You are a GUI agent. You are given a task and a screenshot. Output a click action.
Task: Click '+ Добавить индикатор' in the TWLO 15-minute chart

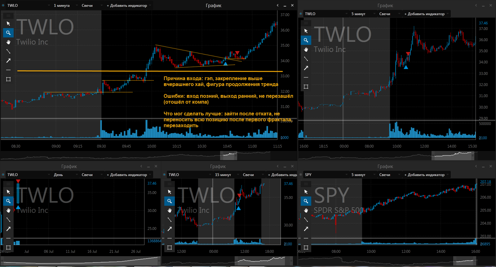281,174
